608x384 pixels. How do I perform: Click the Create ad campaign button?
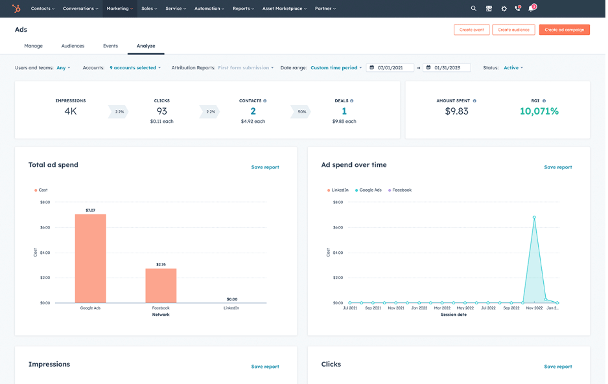[x=565, y=29]
